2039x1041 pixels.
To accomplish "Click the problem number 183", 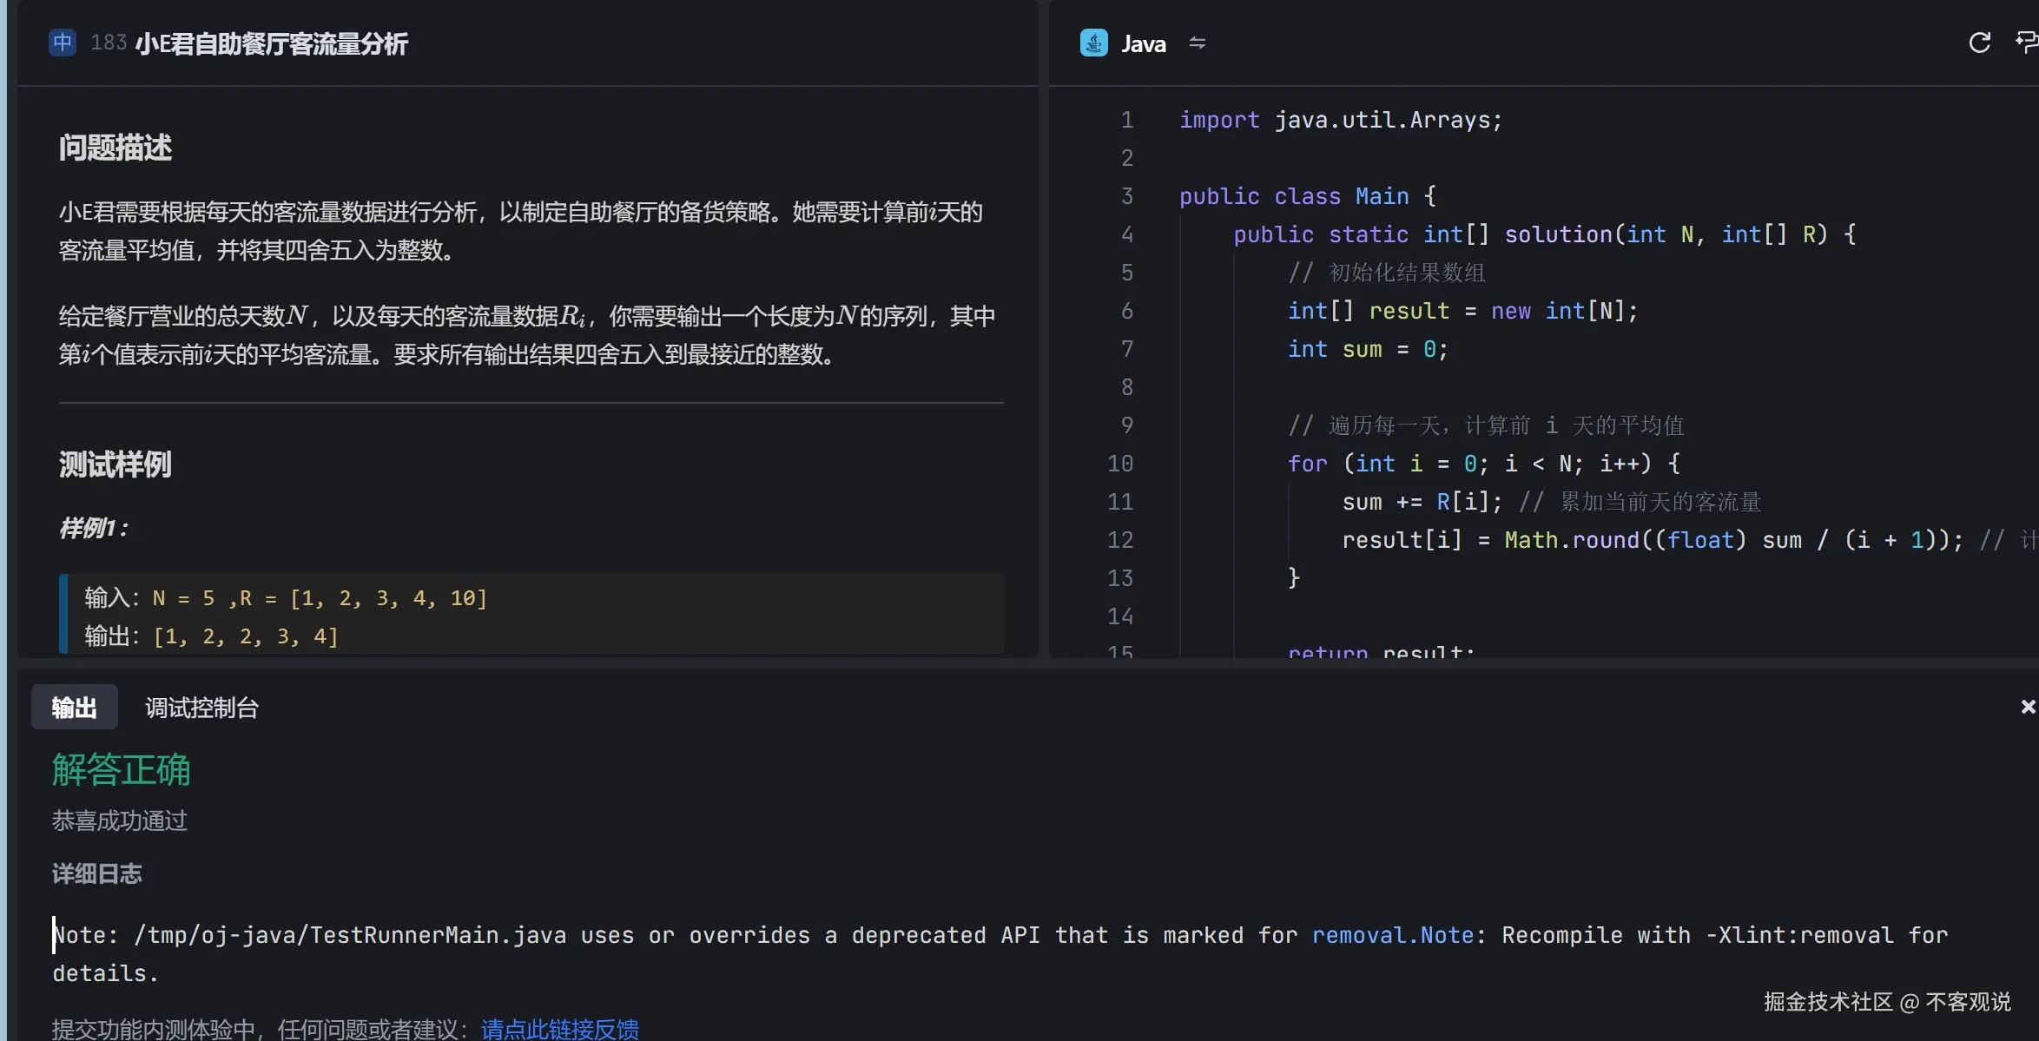I will 108,42.
